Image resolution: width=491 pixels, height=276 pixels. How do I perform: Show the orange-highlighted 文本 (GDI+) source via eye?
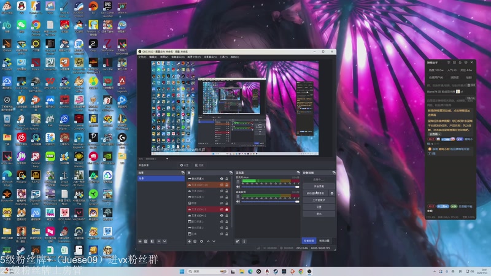(x=222, y=185)
